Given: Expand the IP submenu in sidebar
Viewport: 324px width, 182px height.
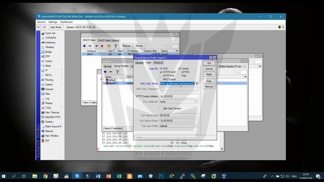Looking at the screenshot, I should click(62, 70).
